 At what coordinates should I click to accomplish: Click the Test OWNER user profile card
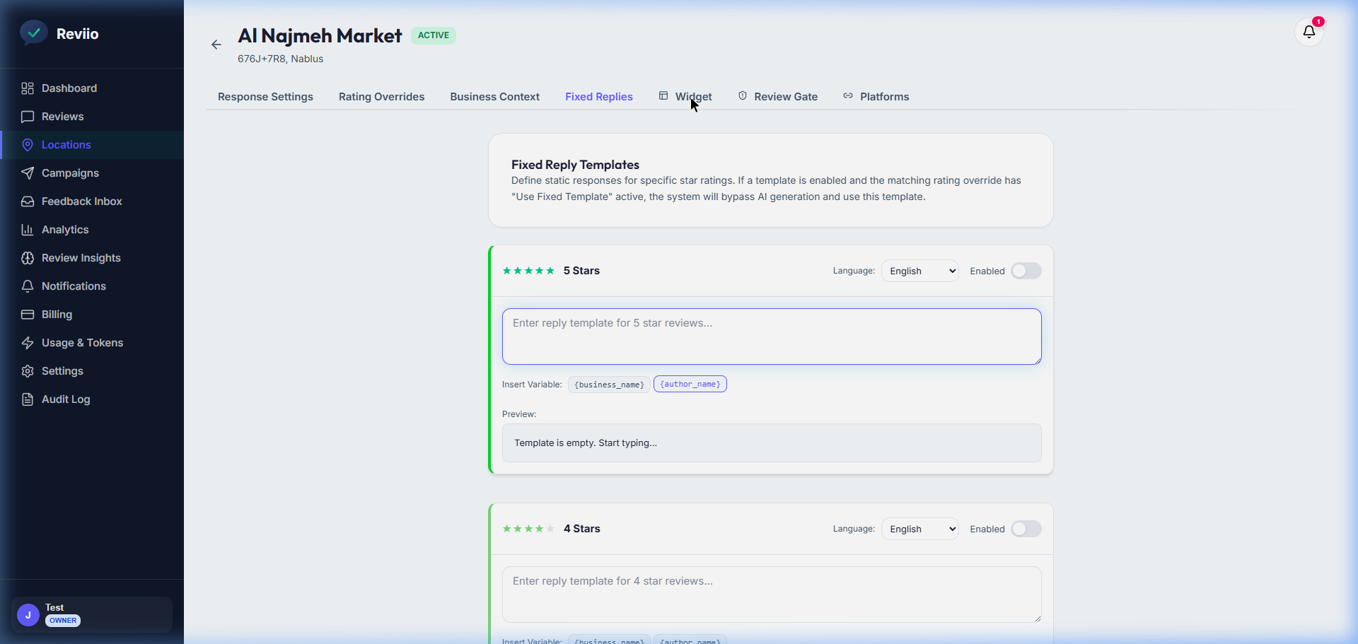(92, 614)
